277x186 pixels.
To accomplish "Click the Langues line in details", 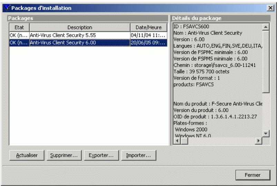I will point(218,46).
